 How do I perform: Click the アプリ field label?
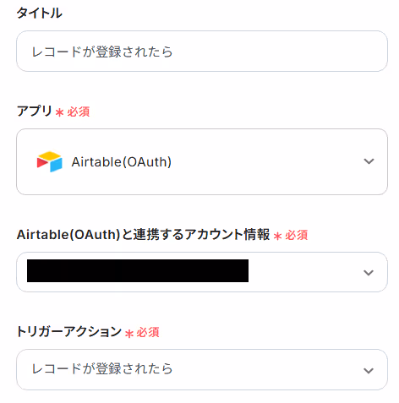tap(35, 111)
